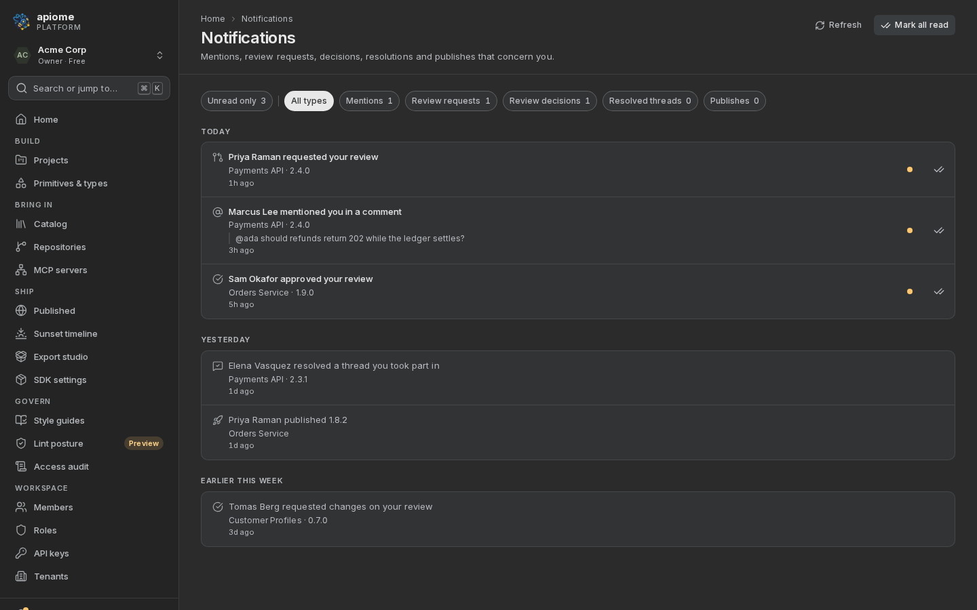
Task: Filter notifications by Publishes
Action: pyautogui.click(x=735, y=101)
